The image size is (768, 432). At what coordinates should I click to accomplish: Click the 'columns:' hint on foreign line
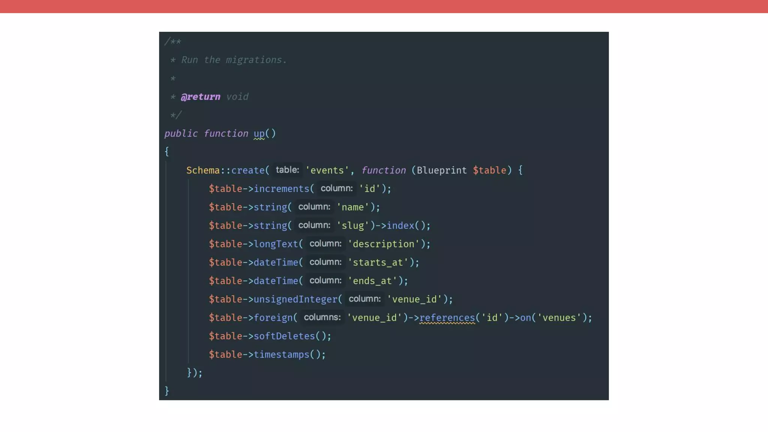click(322, 317)
